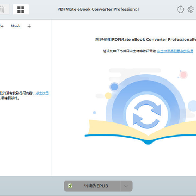Open settings gear icon
The height and width of the screenshot is (196, 196).
pyautogui.click(x=191, y=9)
